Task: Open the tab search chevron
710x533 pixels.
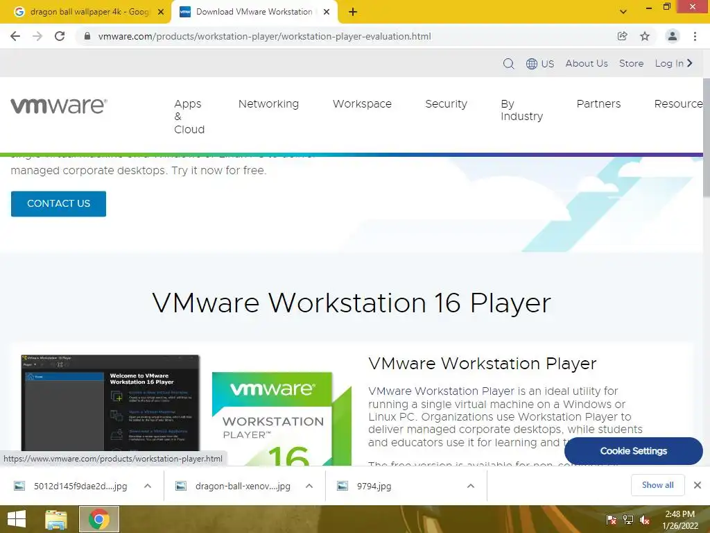Action: click(623, 12)
